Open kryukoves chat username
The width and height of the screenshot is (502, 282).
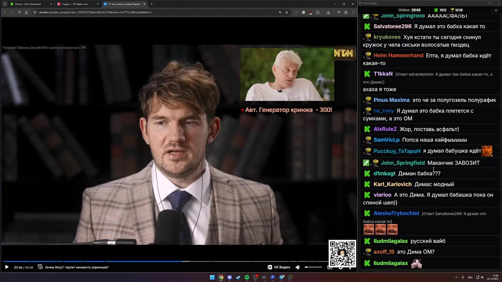[387, 37]
